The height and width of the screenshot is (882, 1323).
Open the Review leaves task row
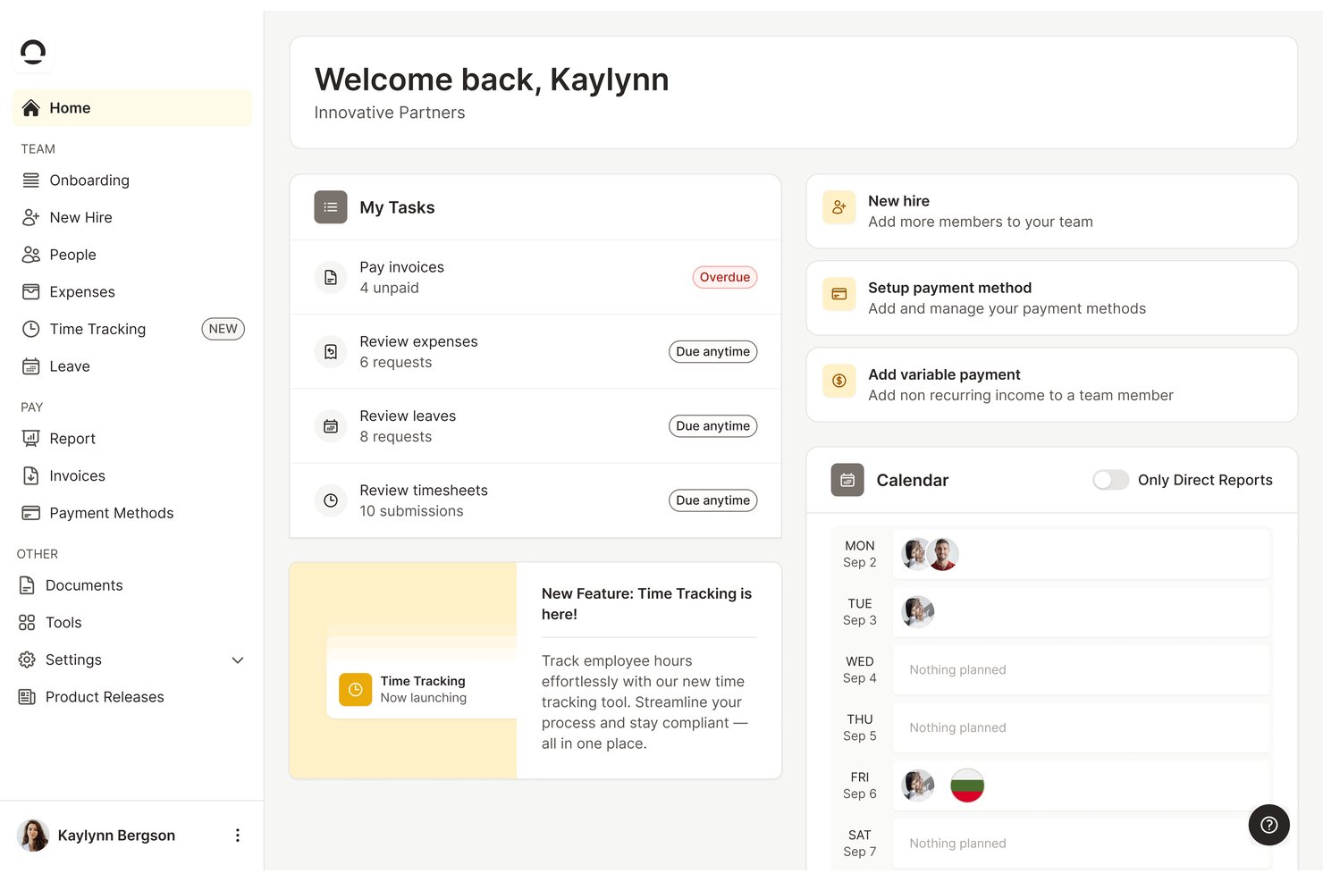tap(535, 425)
